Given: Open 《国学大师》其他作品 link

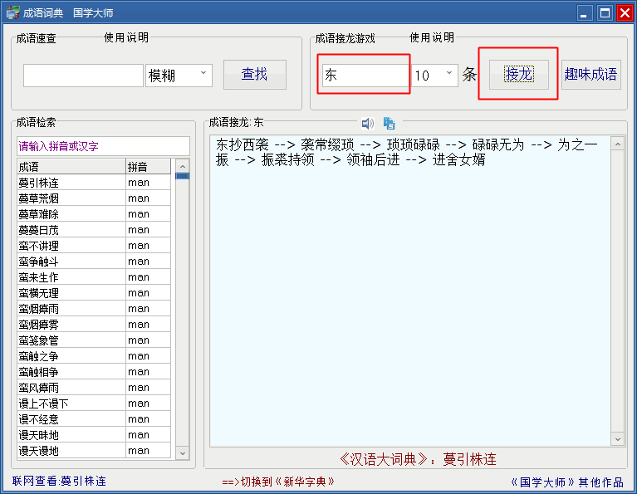Looking at the screenshot, I should 567,482.
